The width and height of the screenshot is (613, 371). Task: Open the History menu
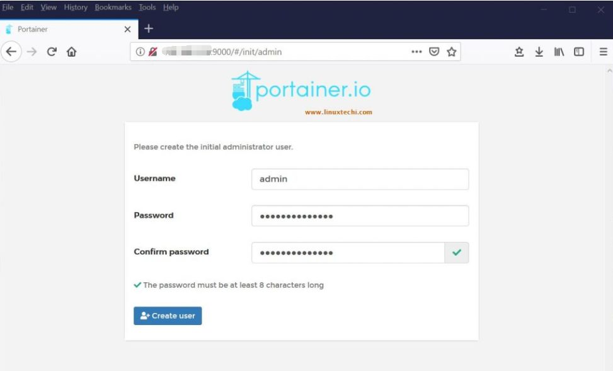click(76, 8)
